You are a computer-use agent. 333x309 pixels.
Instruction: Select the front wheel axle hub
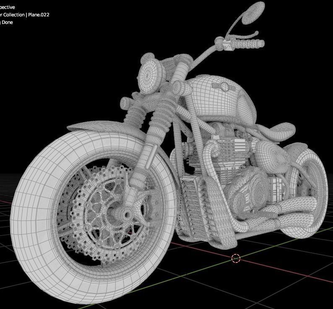click(x=127, y=215)
